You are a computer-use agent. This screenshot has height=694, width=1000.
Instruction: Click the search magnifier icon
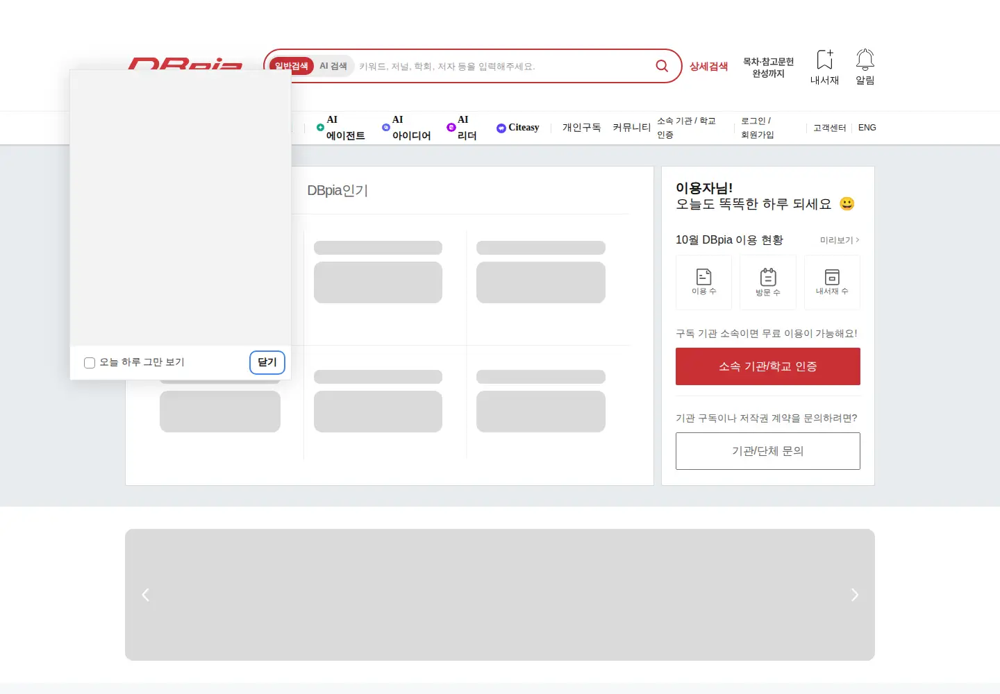pyautogui.click(x=662, y=66)
